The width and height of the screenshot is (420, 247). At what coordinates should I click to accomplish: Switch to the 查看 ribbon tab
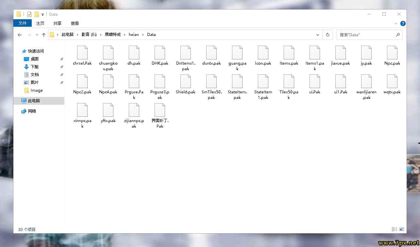coord(75,23)
